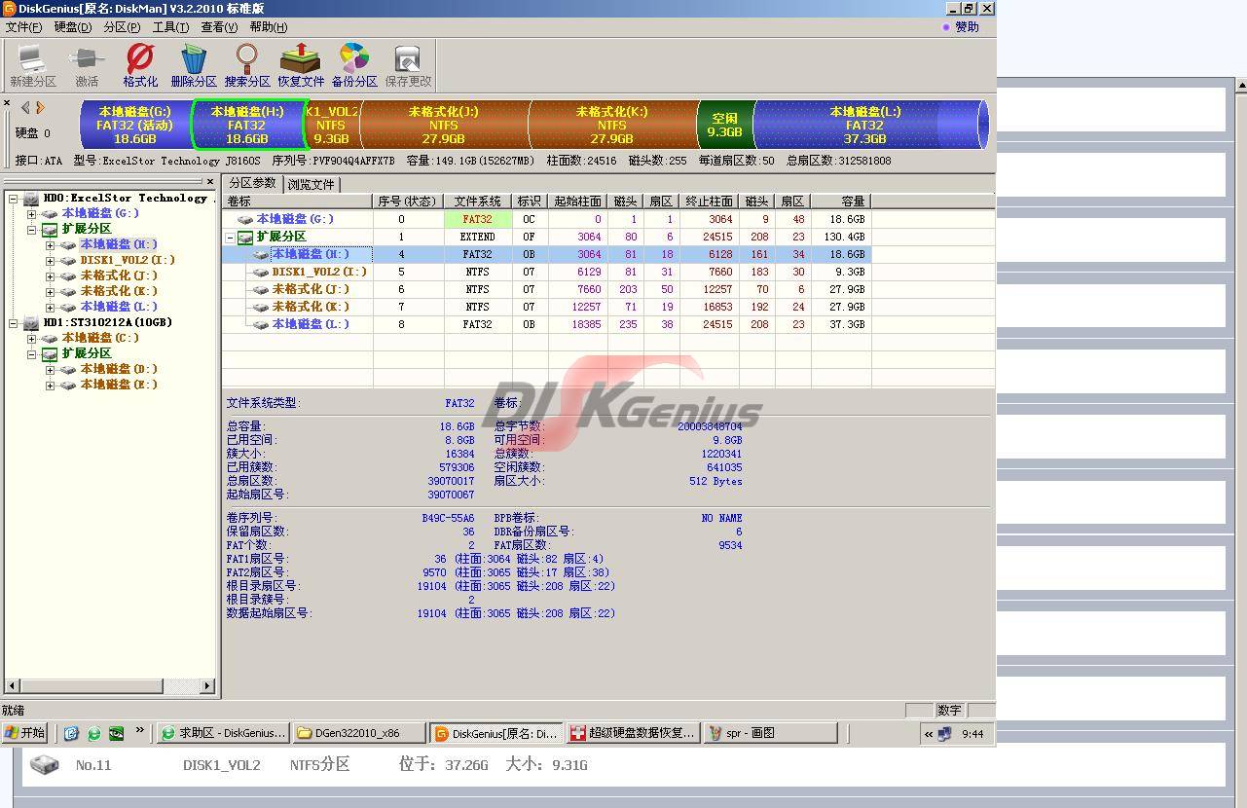The image size is (1247, 808).
Task: Collapse 扩展分区 row in partition table
Action: [231, 238]
